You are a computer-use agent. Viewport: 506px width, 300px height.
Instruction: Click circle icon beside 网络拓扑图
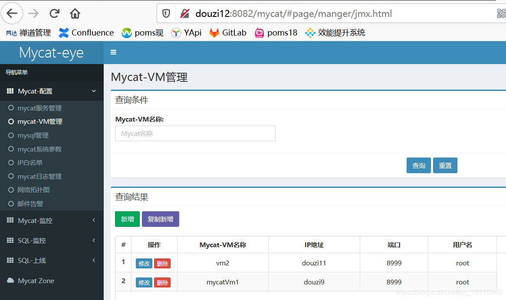click(x=11, y=190)
